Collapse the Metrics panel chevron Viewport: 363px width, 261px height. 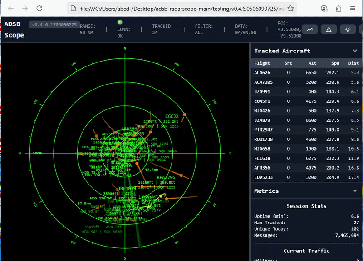(355, 190)
